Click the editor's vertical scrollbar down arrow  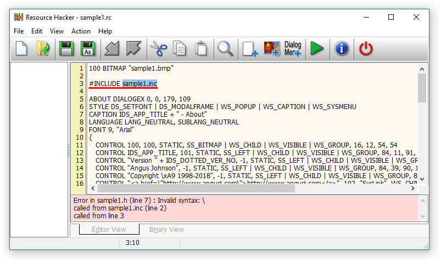pyautogui.click(x=422, y=179)
